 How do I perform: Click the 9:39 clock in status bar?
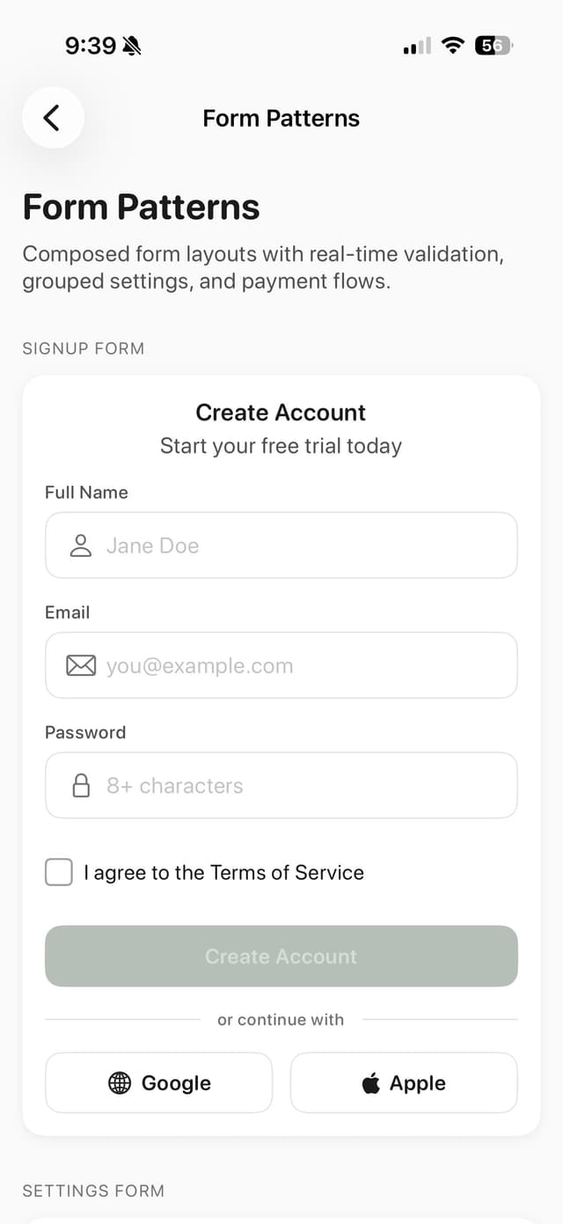click(x=91, y=46)
